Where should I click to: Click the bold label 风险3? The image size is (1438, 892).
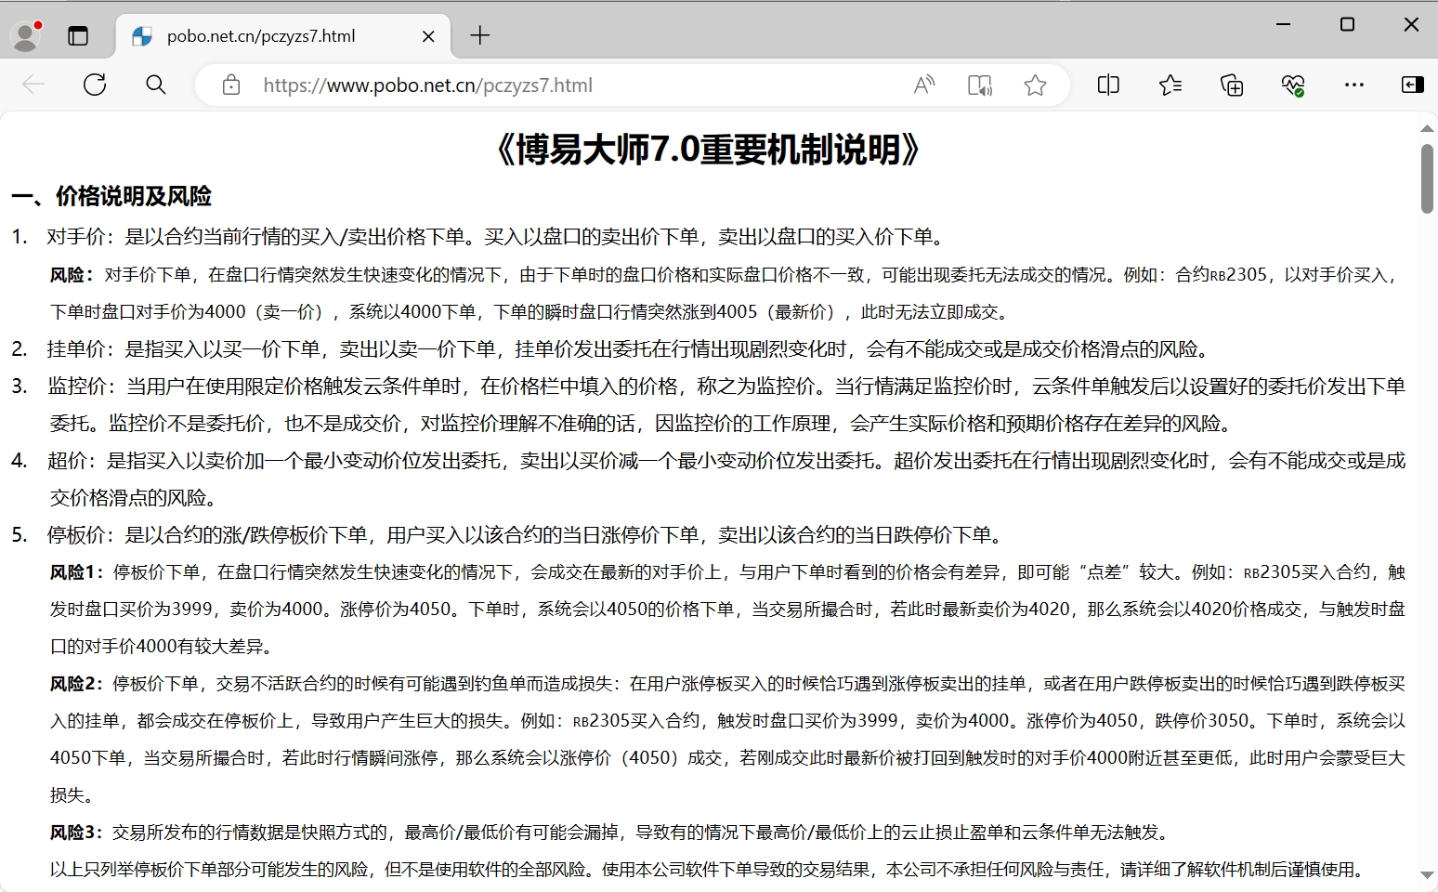[x=75, y=833]
